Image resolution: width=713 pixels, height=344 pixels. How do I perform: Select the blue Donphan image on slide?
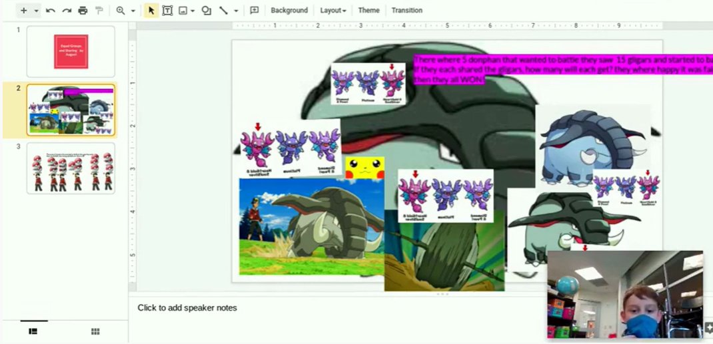point(592,148)
